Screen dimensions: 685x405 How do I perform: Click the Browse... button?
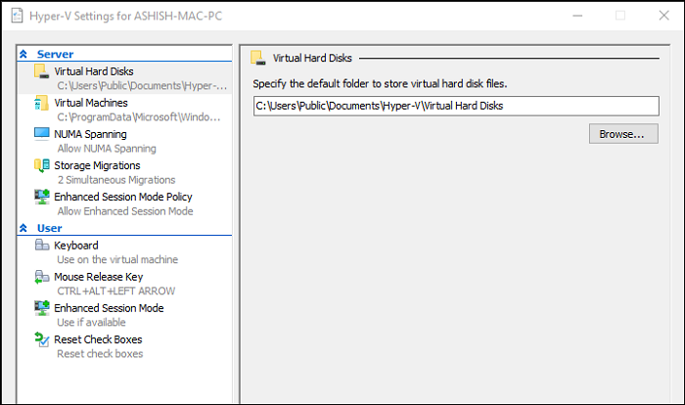click(623, 134)
